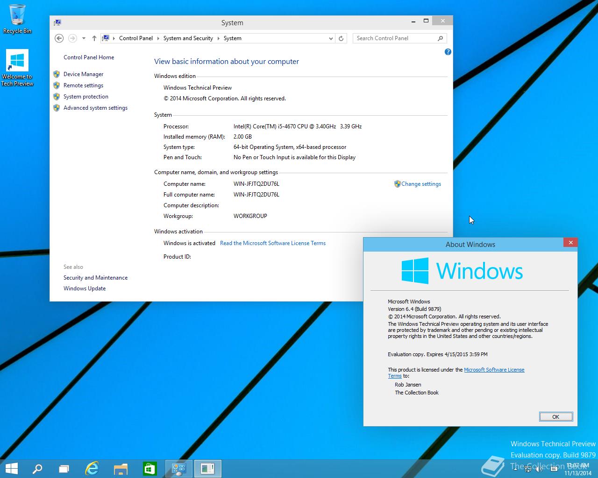Click the computer icon in address bar
The image size is (598, 478).
(x=106, y=38)
